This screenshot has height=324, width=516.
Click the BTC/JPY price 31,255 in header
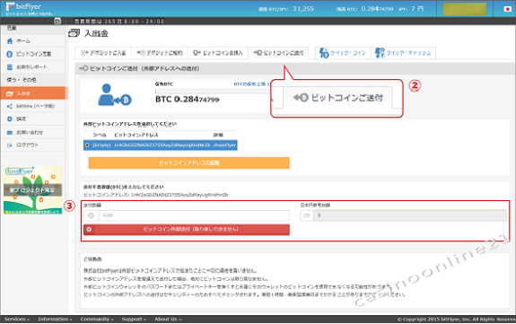coord(302,9)
